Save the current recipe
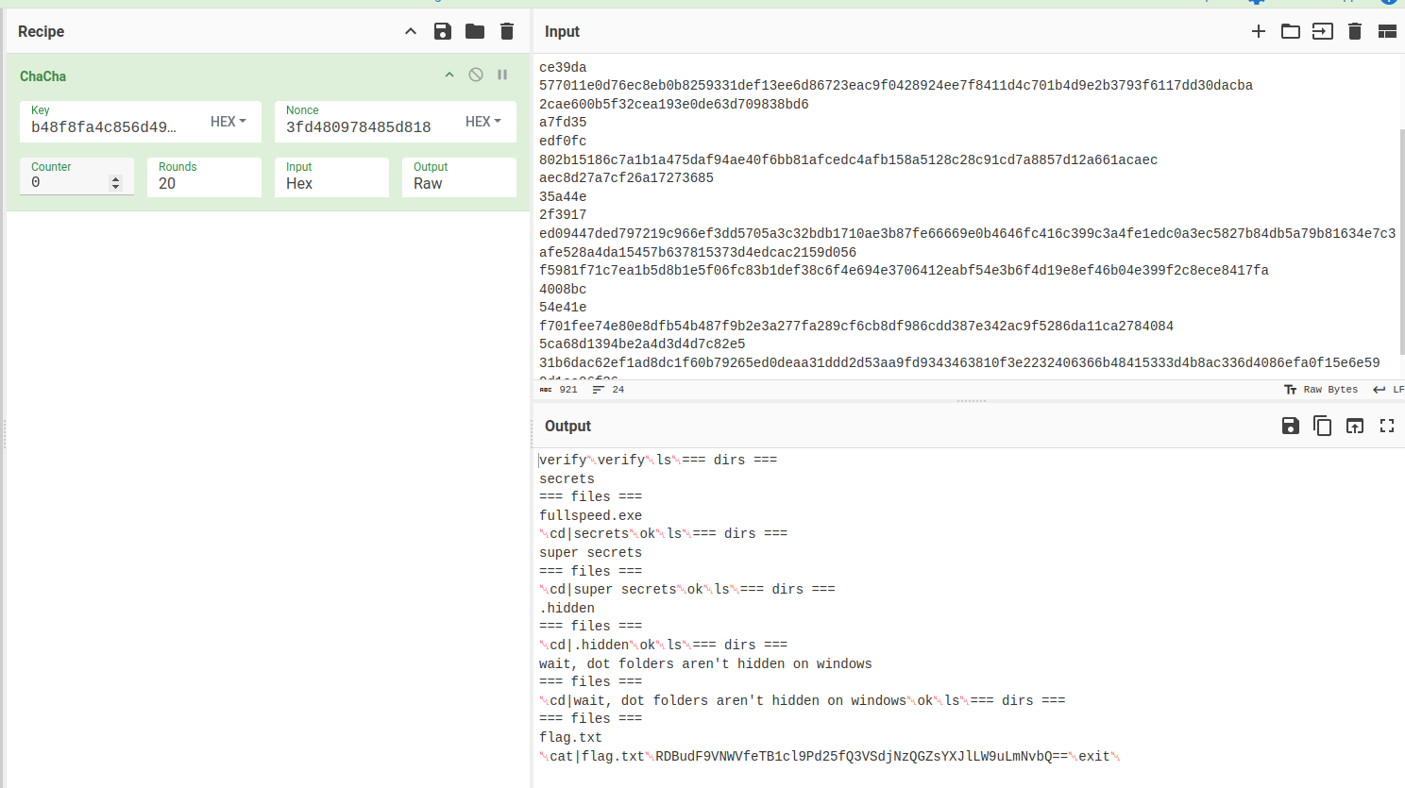The height and width of the screenshot is (788, 1405). coord(442,31)
